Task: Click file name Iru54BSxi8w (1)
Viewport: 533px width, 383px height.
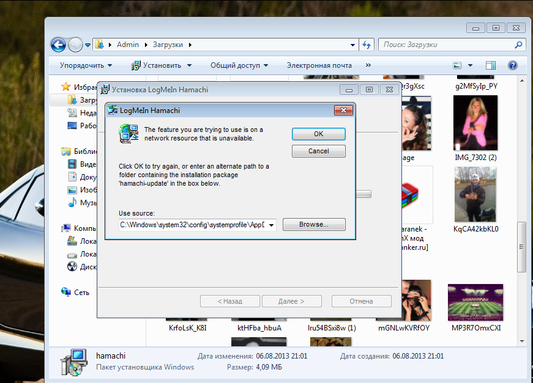Action: [332, 328]
